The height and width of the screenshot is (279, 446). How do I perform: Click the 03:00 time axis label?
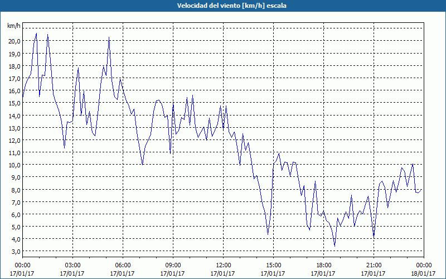coord(72,266)
